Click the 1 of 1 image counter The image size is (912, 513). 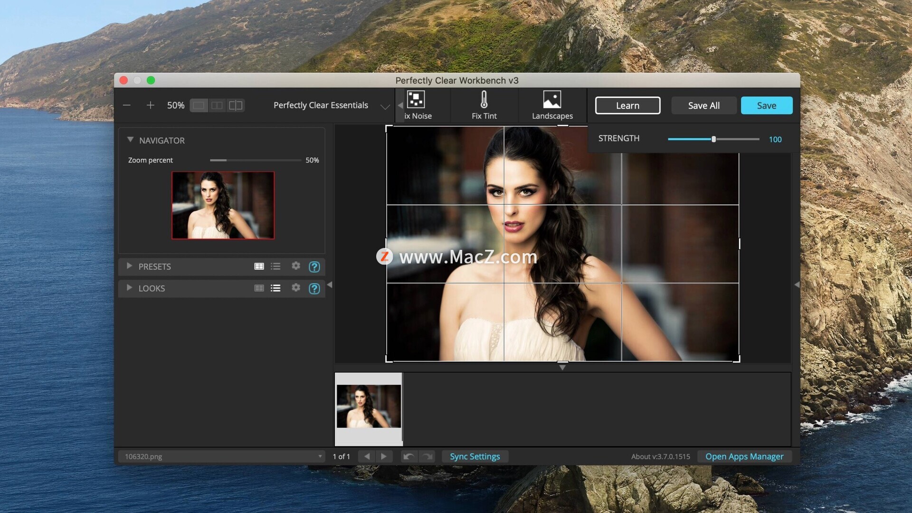tap(341, 456)
